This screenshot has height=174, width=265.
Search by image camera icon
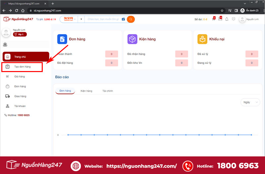point(123,19)
